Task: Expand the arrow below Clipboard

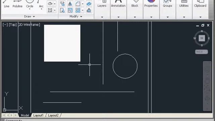Action: 200,17
